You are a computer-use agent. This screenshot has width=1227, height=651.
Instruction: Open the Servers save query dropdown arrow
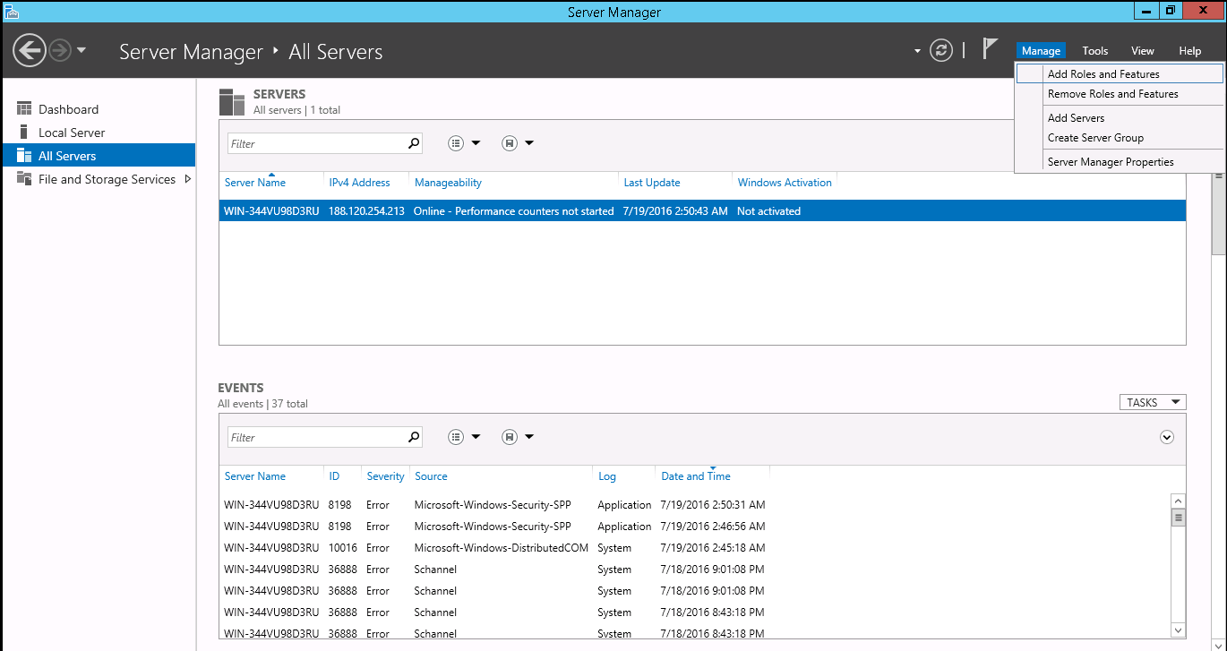tap(529, 143)
